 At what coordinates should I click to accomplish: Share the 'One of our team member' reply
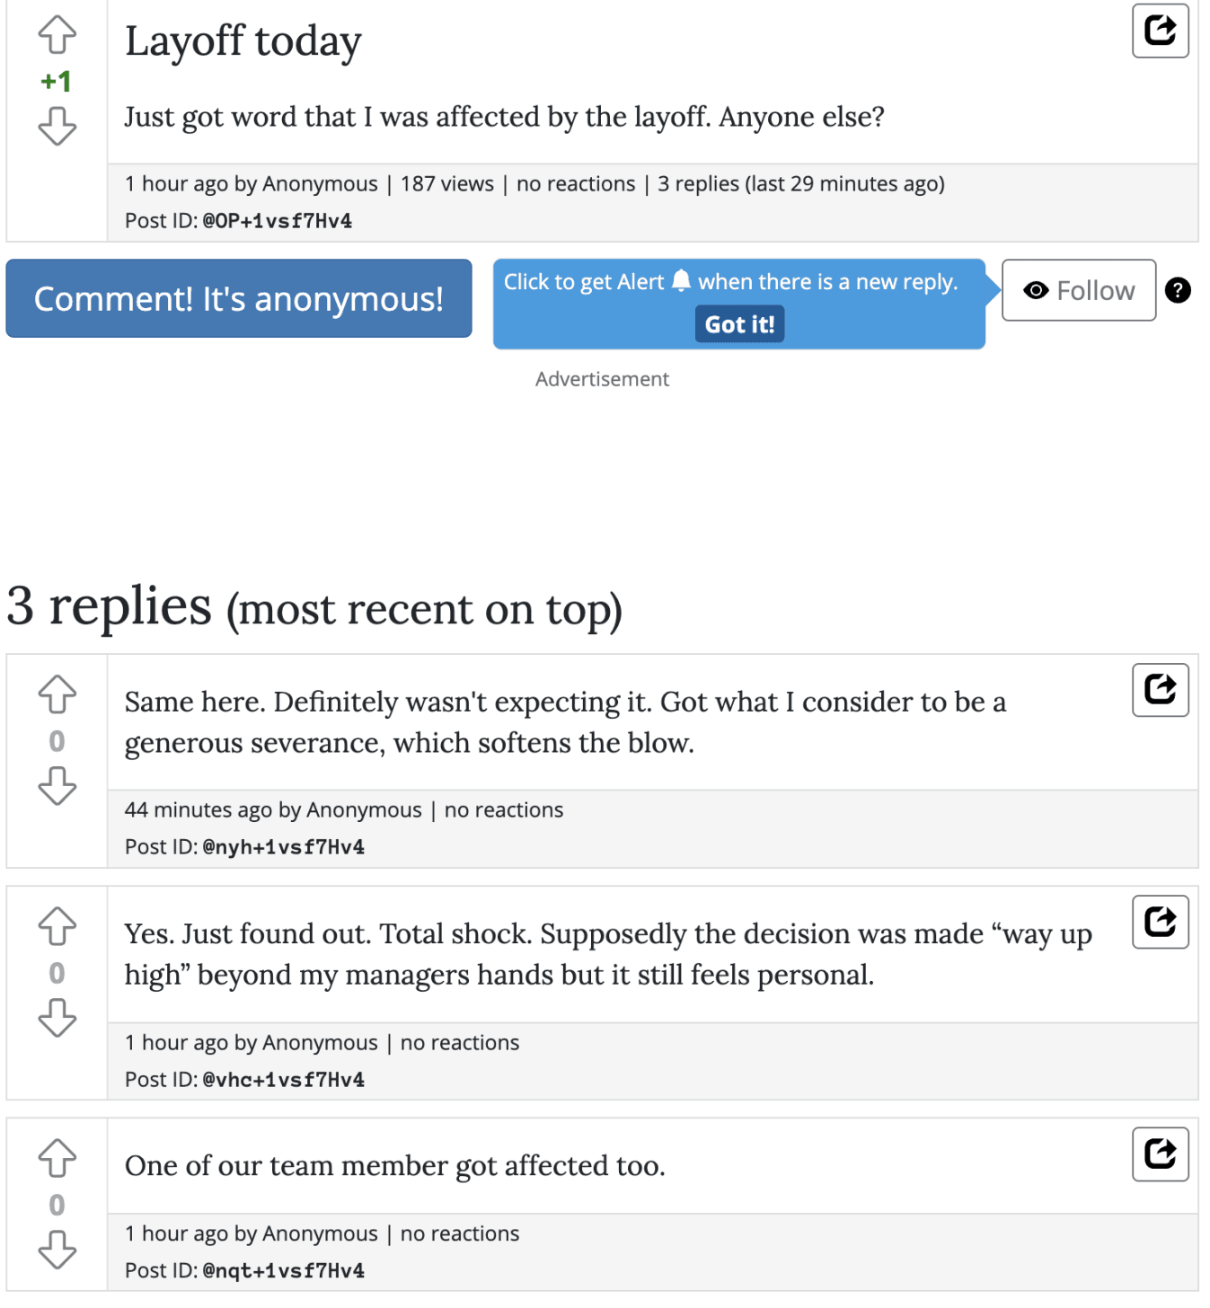tap(1161, 1153)
